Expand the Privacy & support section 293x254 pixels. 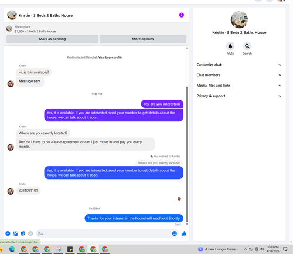pos(239,96)
